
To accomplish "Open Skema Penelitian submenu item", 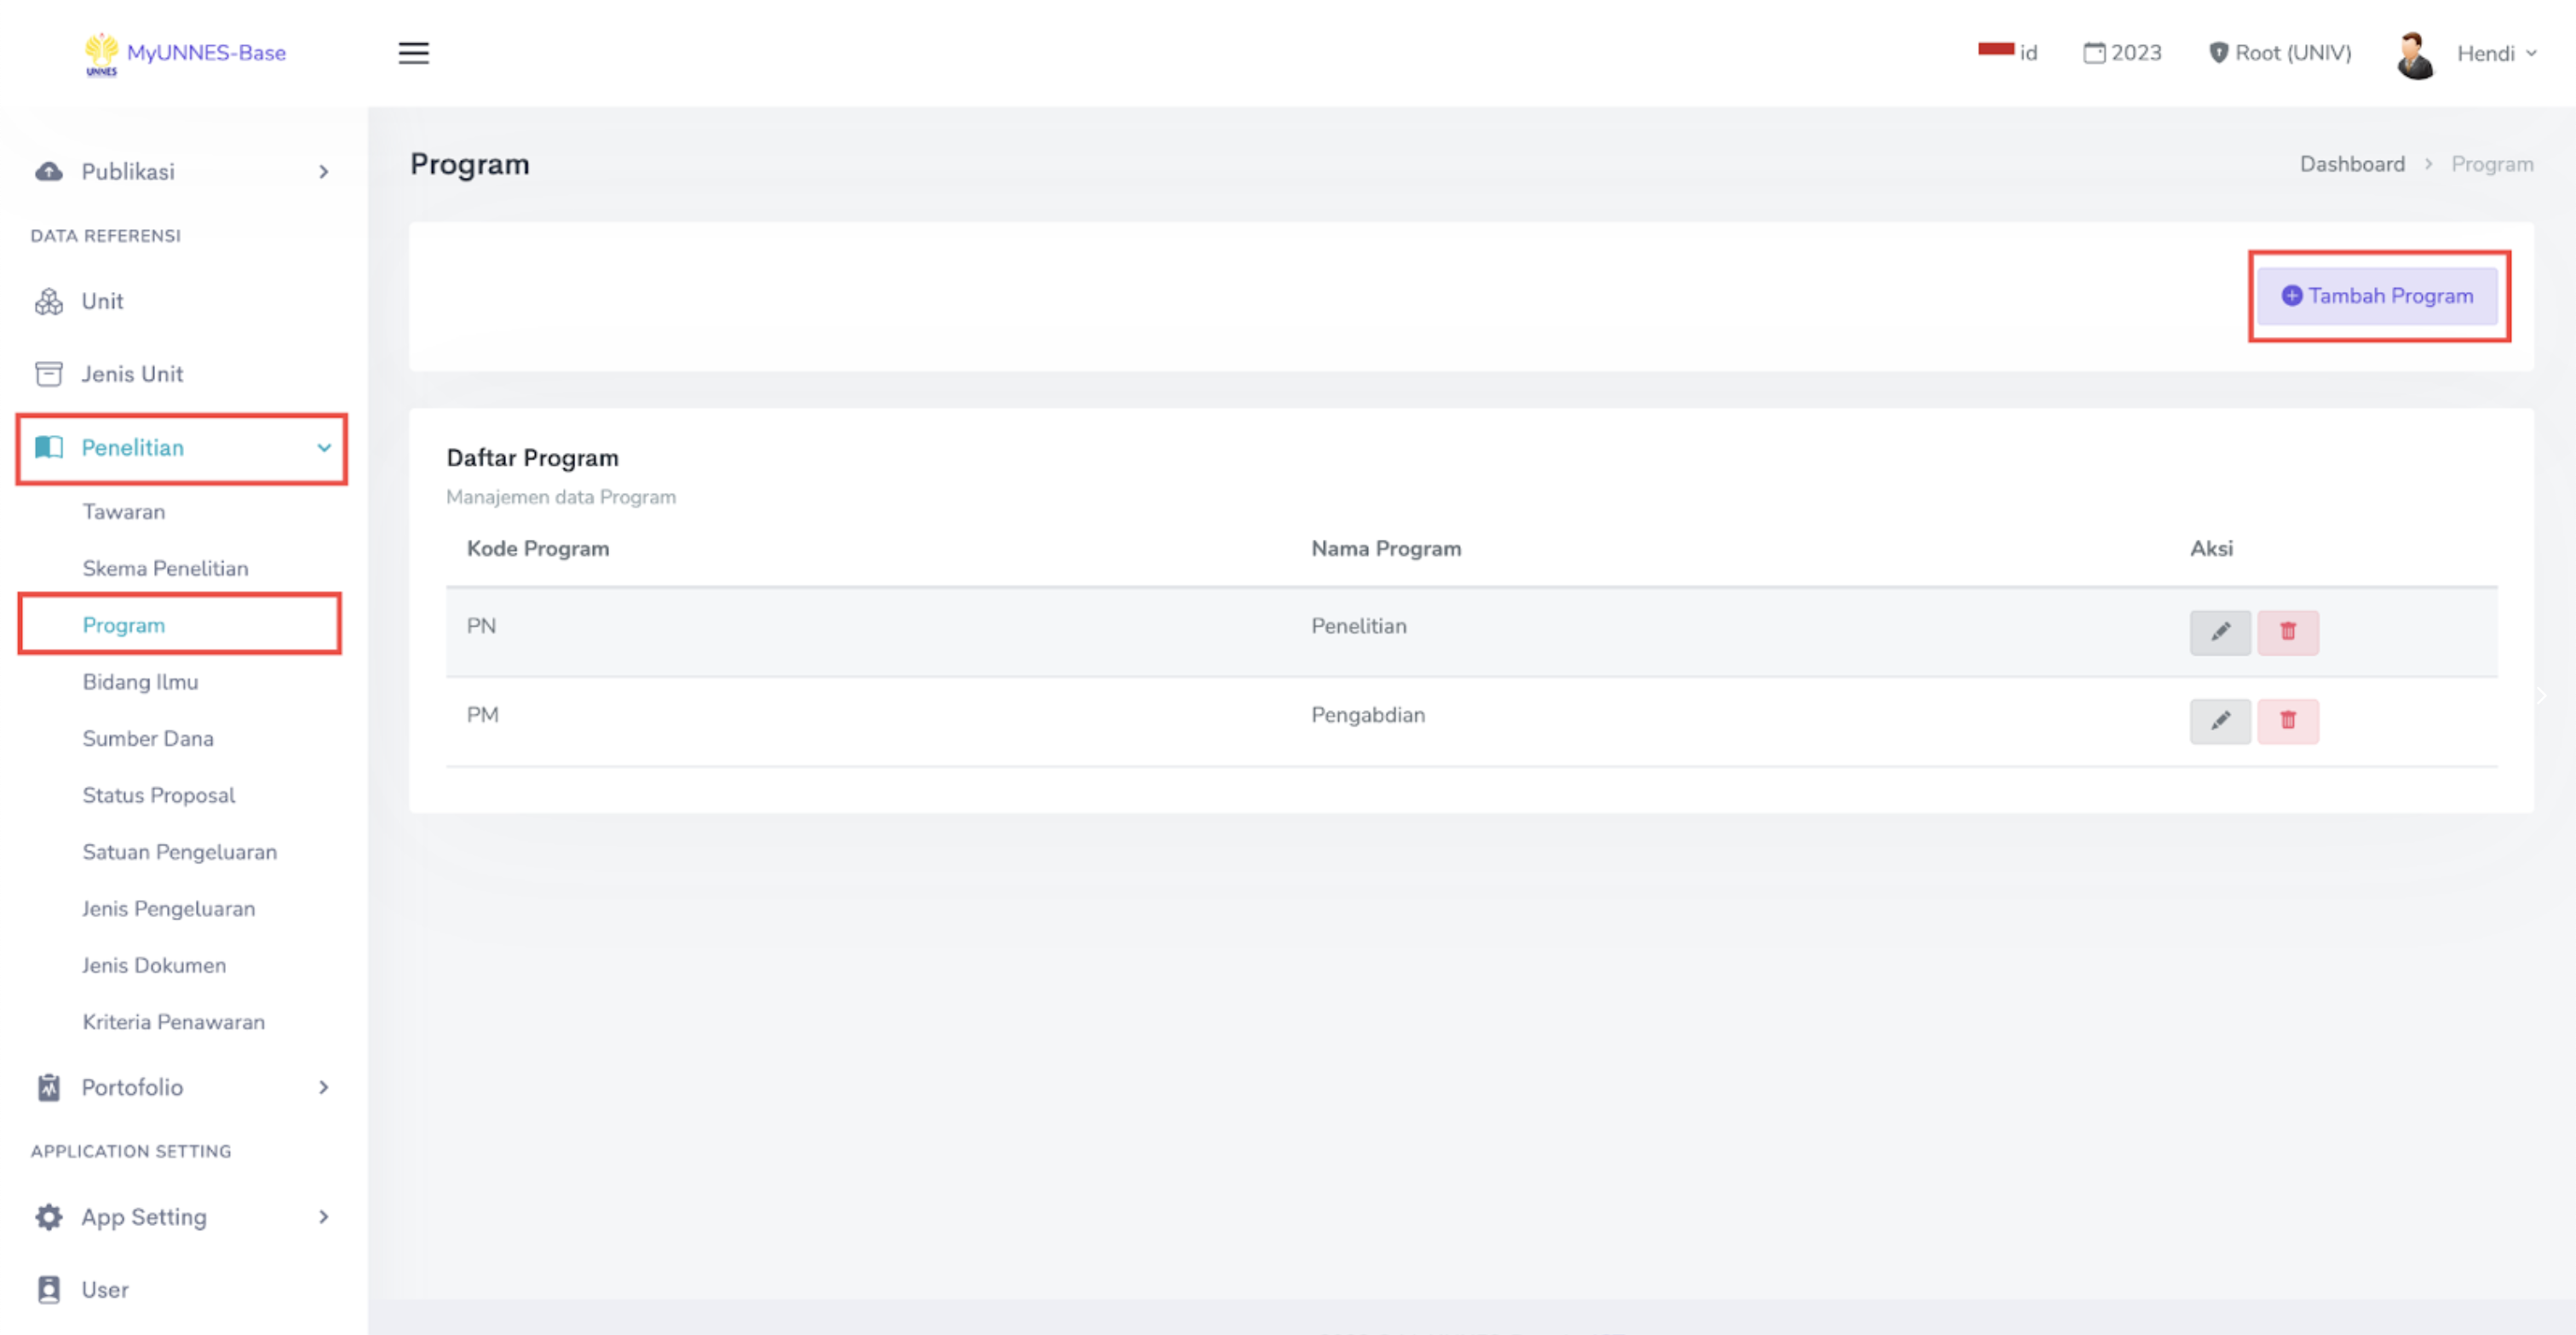I will pos(165,569).
